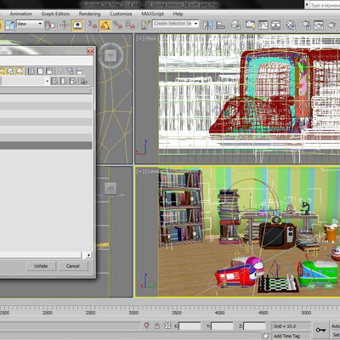Toggle the 3D Snaps button

92,25
